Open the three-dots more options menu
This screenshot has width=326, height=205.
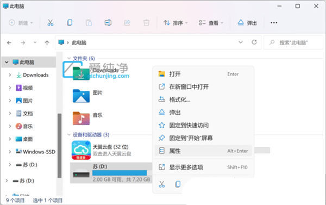point(274,23)
